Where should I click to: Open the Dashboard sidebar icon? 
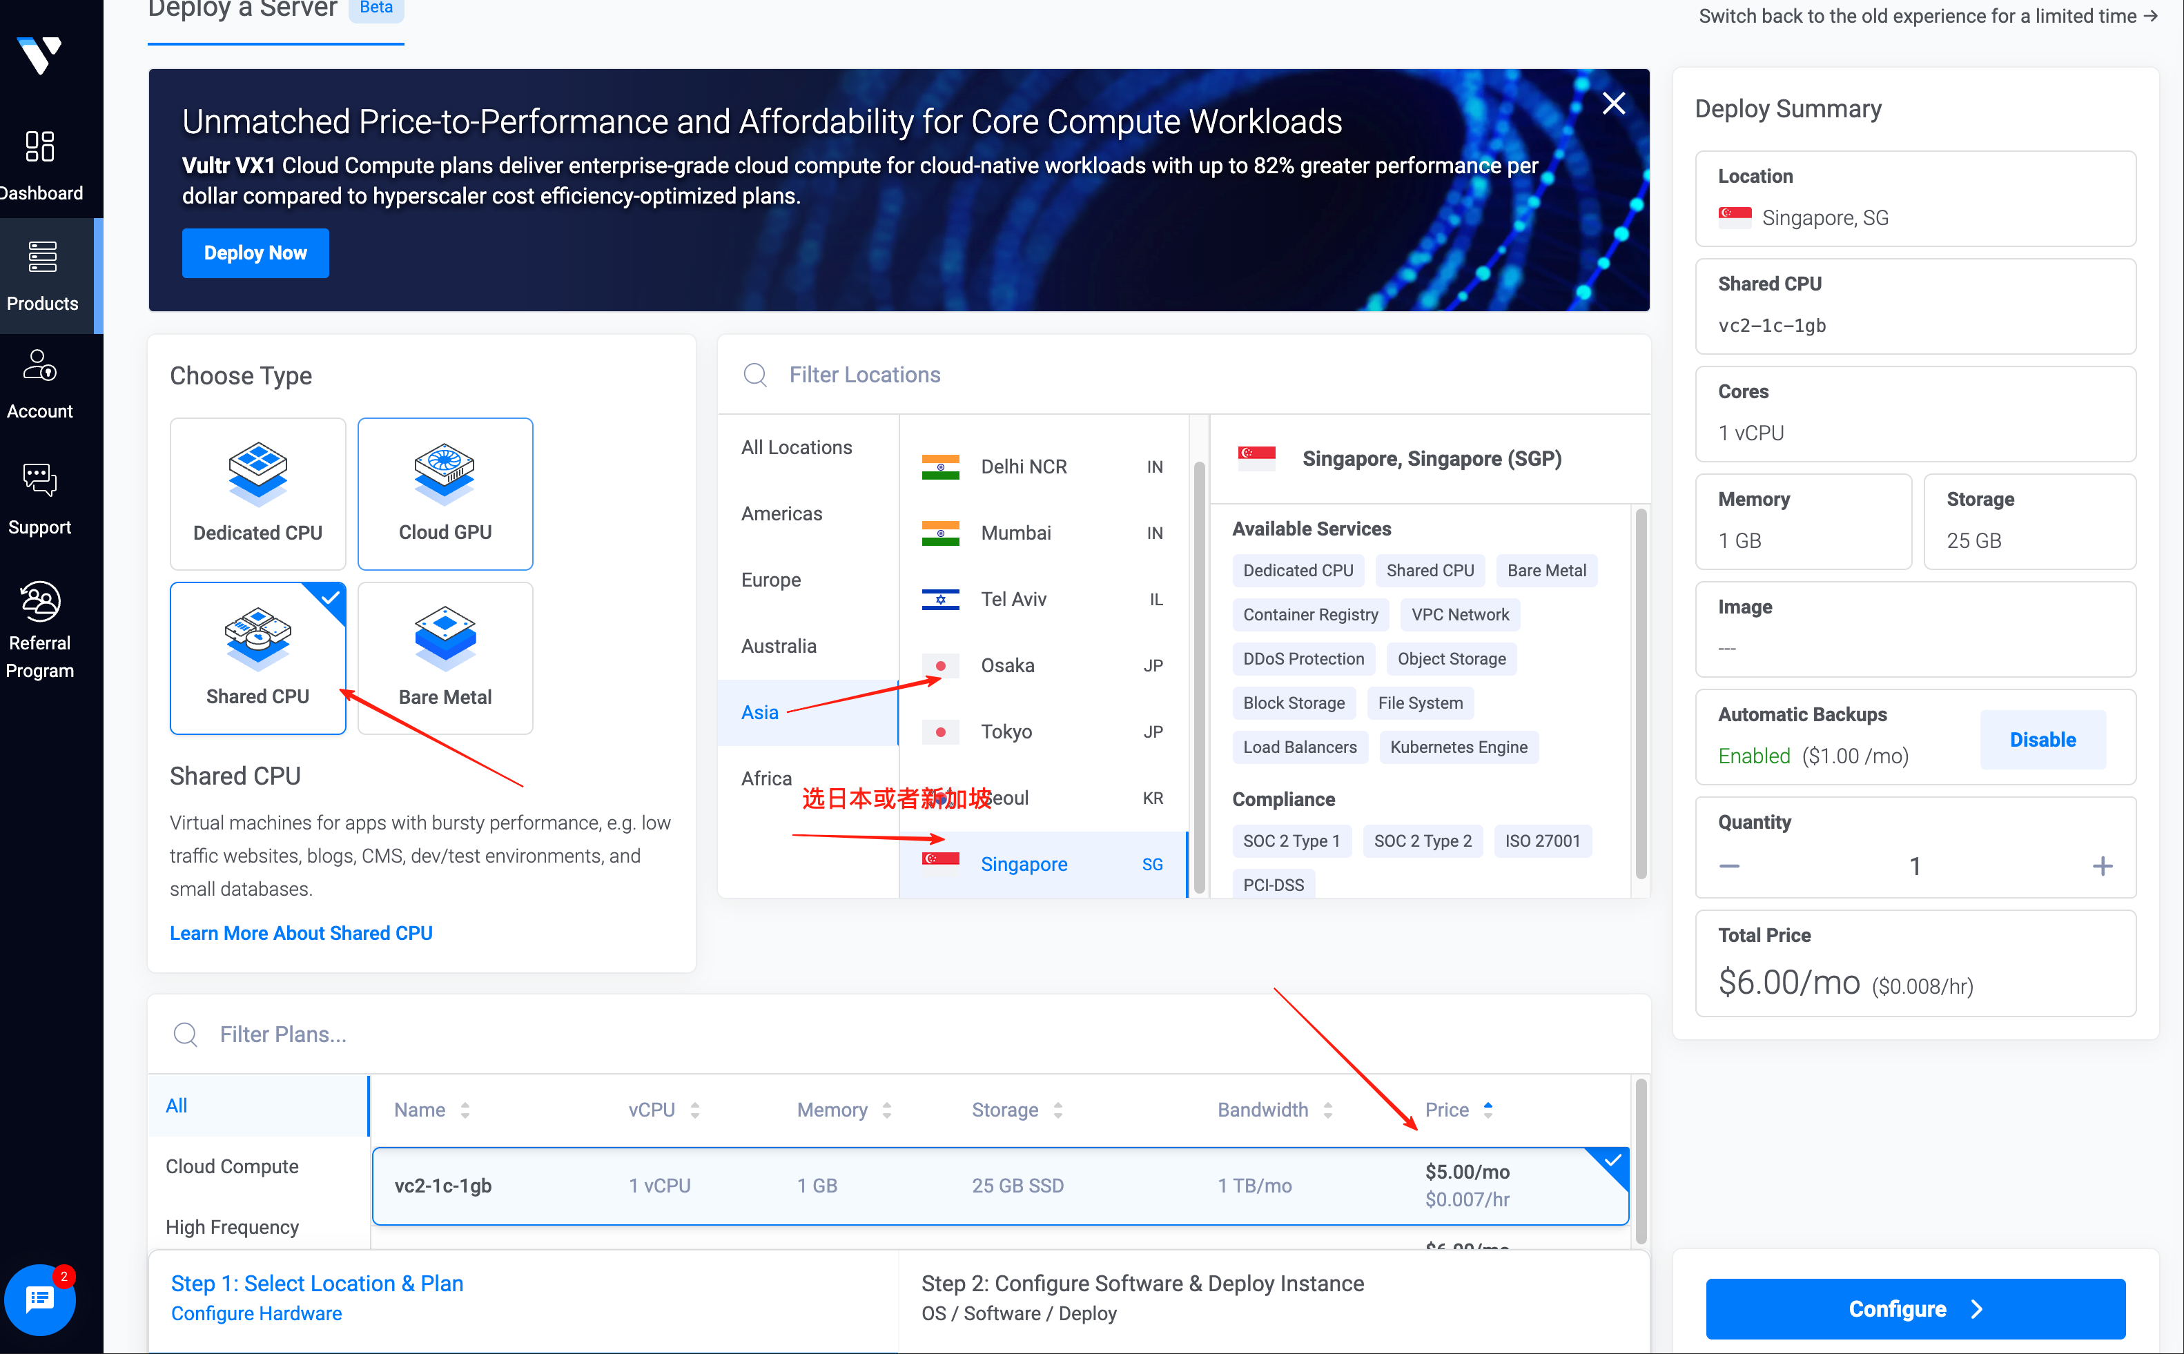pyautogui.click(x=40, y=147)
